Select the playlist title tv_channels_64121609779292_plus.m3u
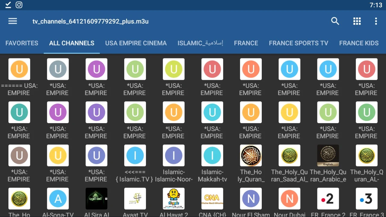The width and height of the screenshot is (386, 217). pos(91,21)
